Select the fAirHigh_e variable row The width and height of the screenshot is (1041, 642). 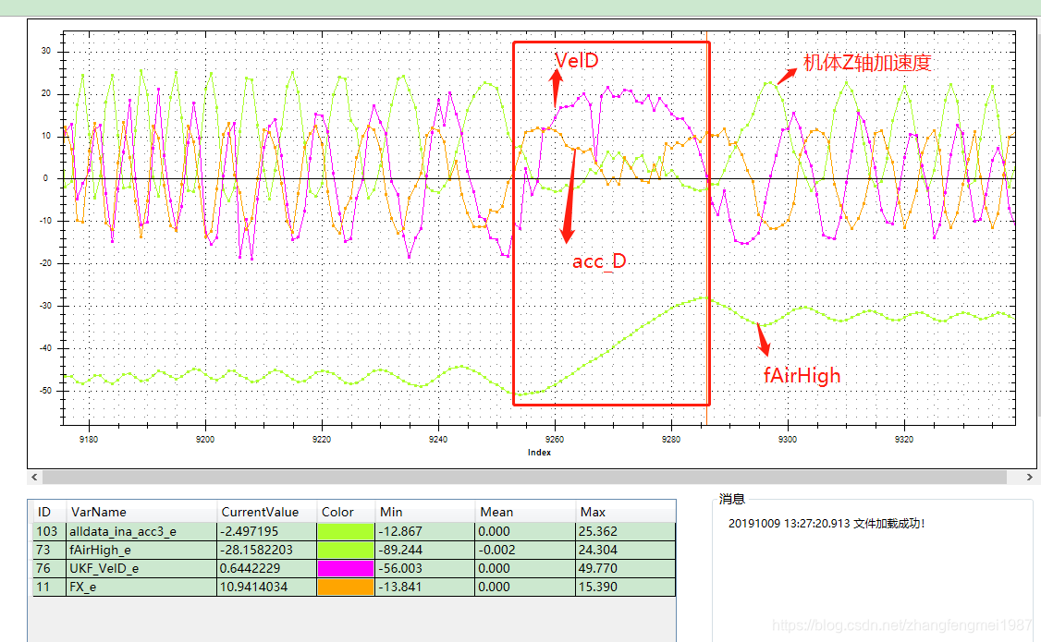click(x=354, y=550)
